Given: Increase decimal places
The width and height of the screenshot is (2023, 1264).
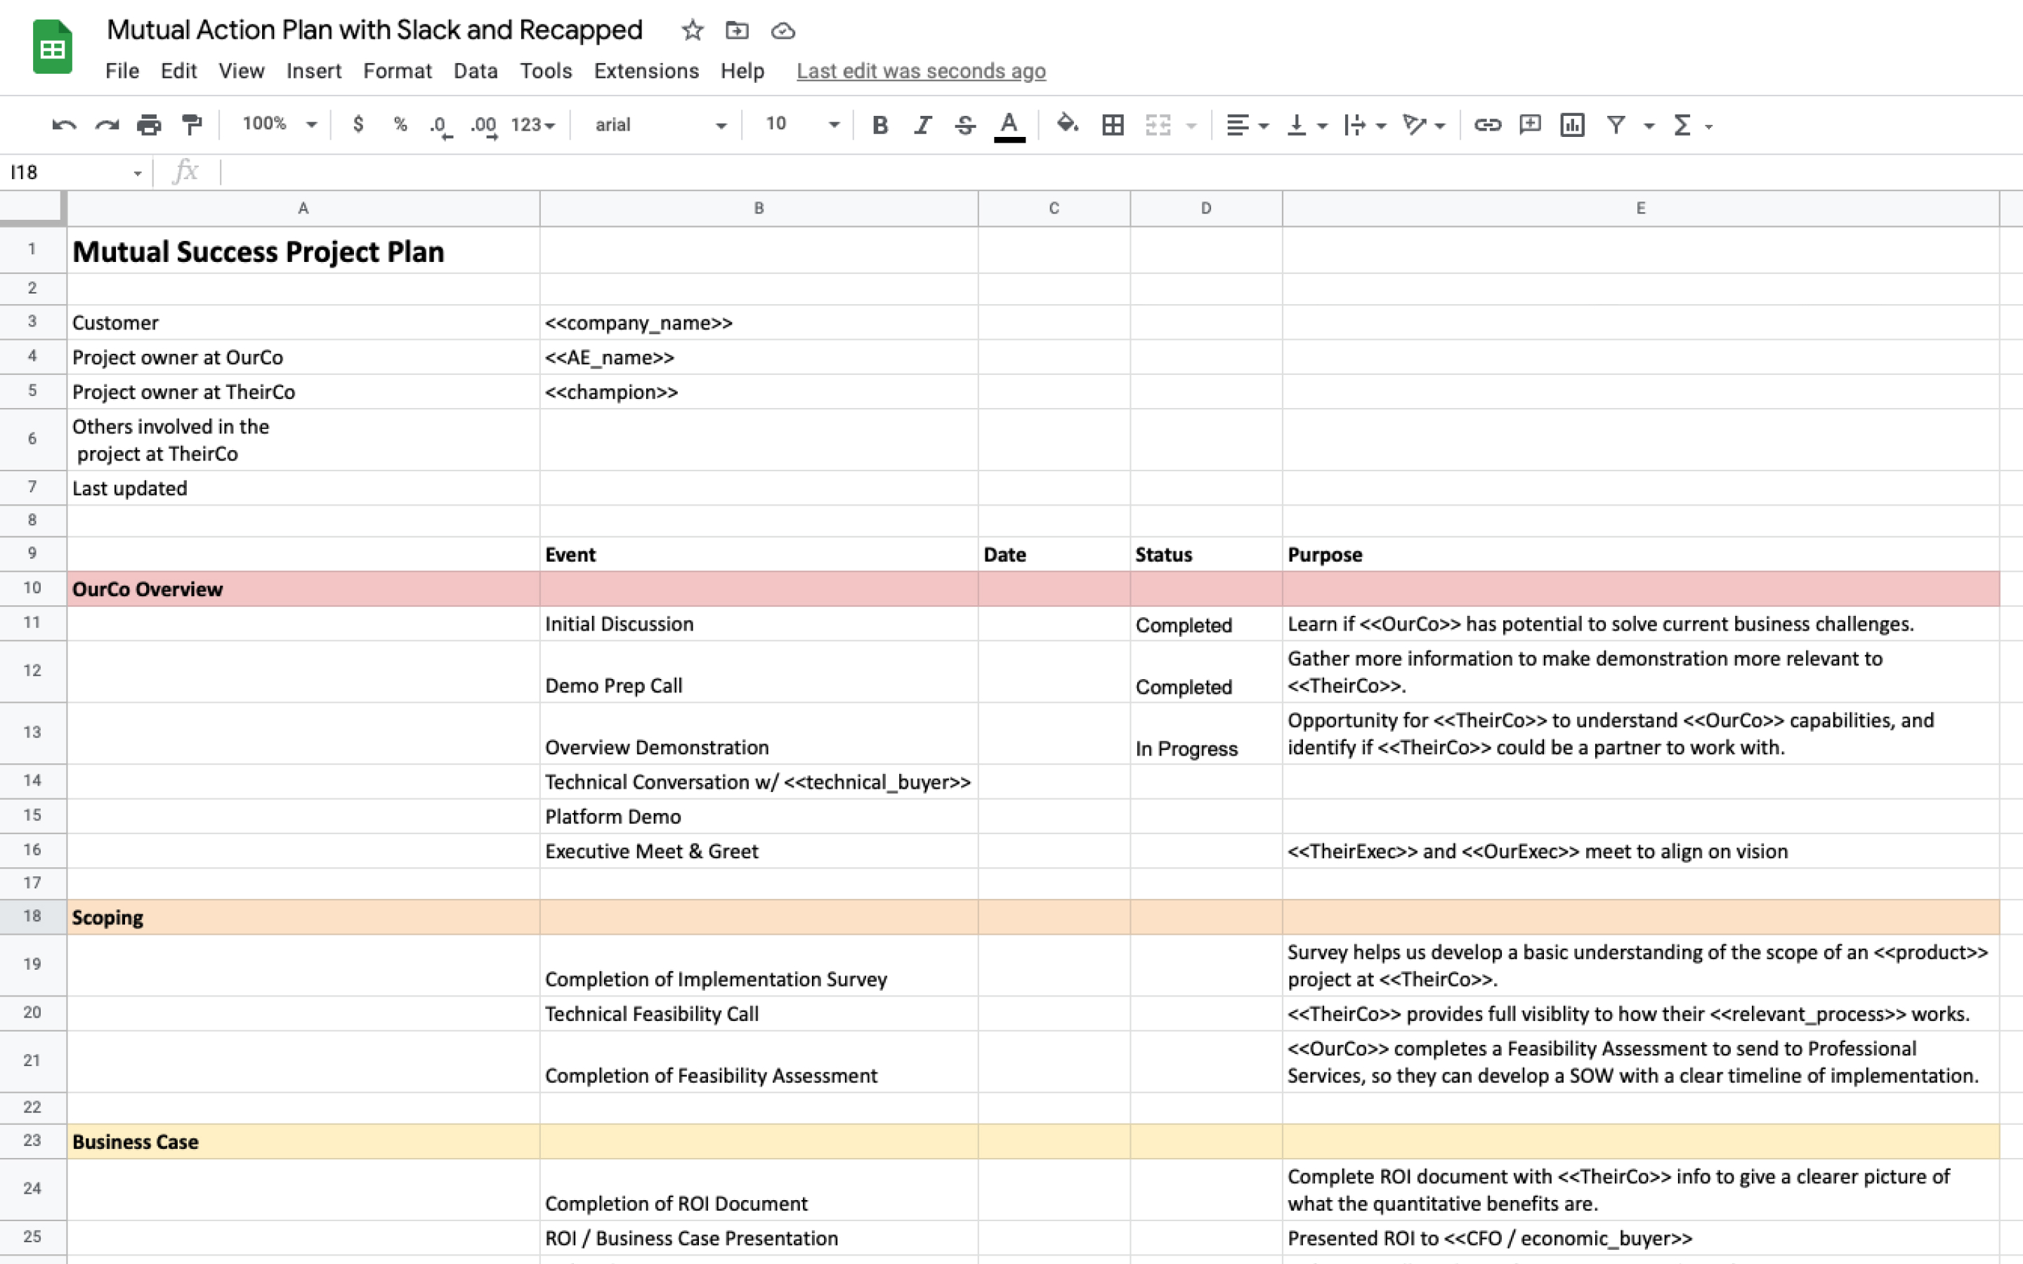Looking at the screenshot, I should tap(484, 126).
